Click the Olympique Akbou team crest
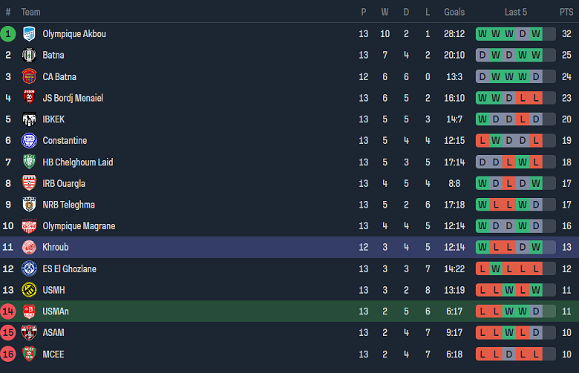The image size is (579, 373). click(30, 33)
